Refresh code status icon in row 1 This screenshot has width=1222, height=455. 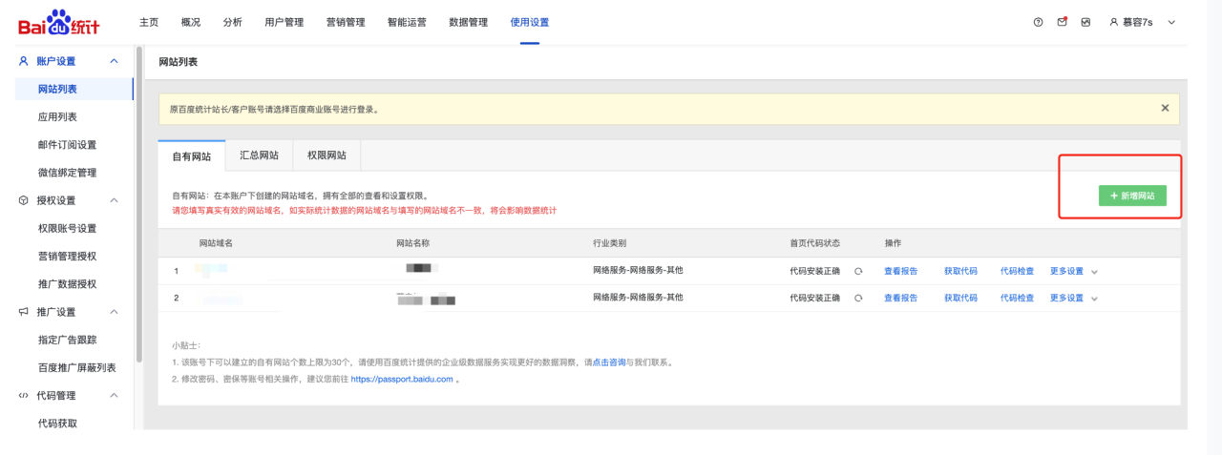pyautogui.click(x=858, y=271)
